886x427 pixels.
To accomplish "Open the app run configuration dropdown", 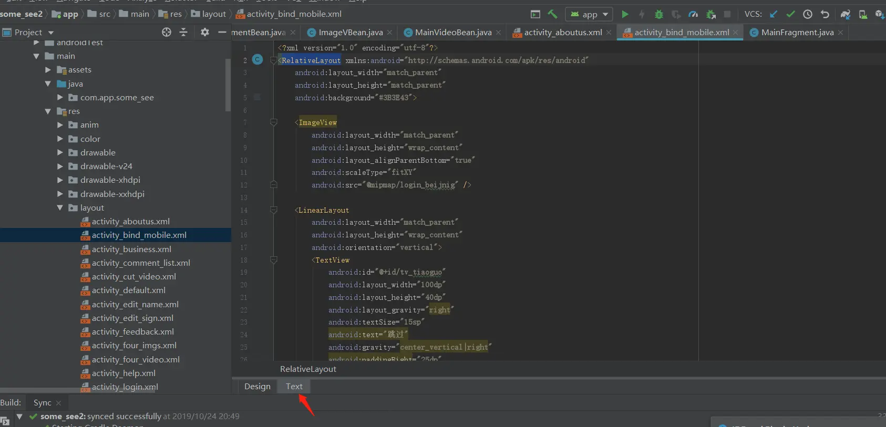I will click(x=589, y=14).
